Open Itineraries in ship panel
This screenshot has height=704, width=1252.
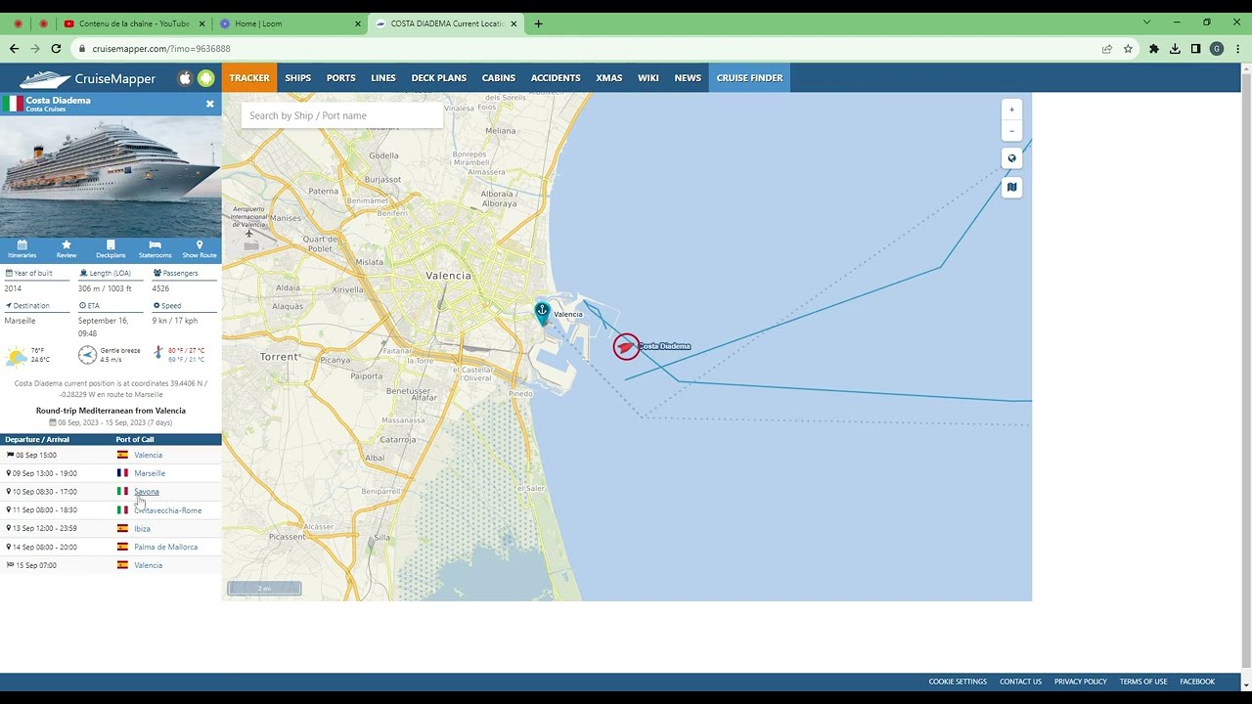pos(22,248)
